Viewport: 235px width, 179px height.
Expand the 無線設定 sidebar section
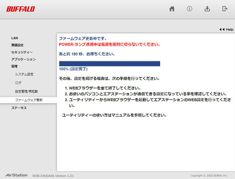(17, 45)
